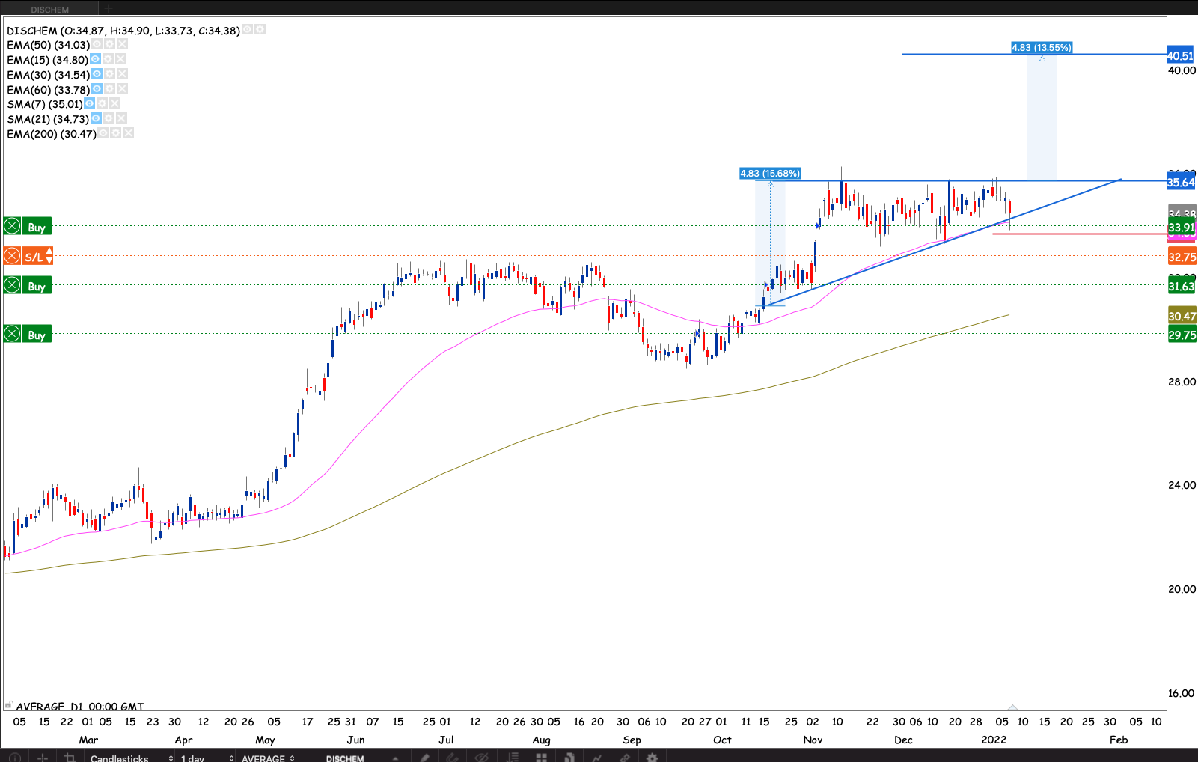Toggle visibility of SMA(7) indicator
This screenshot has width=1198, height=762.
90,103
